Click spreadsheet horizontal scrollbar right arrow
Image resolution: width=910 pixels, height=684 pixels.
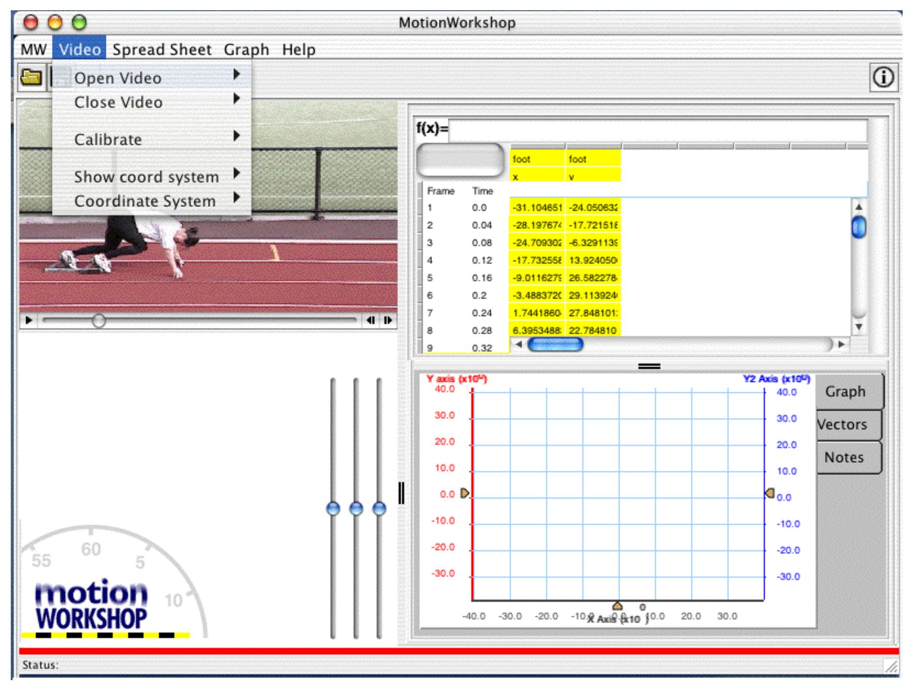click(841, 344)
